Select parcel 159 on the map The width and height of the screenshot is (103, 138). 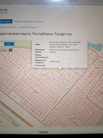point(93,57)
